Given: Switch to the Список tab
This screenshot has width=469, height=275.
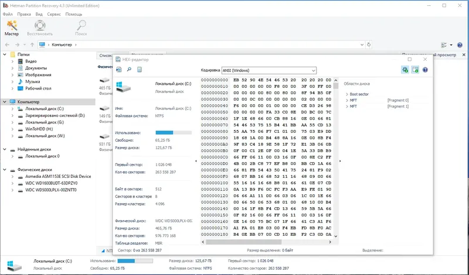Looking at the screenshot, I should point(105,55).
